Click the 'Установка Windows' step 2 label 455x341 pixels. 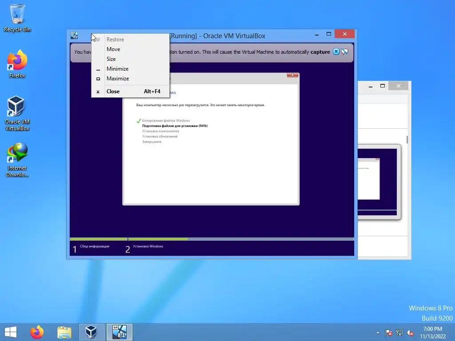click(148, 246)
